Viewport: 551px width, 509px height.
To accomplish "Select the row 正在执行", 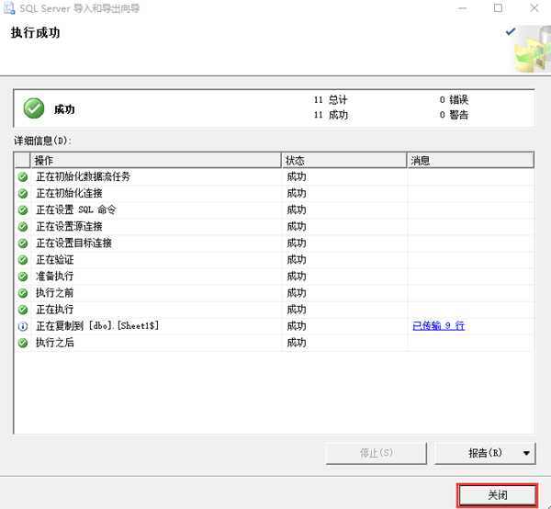I will coord(274,310).
